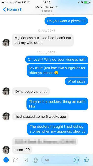The width and height of the screenshot is (93, 166).
Task: Tap the '10 JUL, 00:57' timestamp
Action: click(x=46, y=52)
